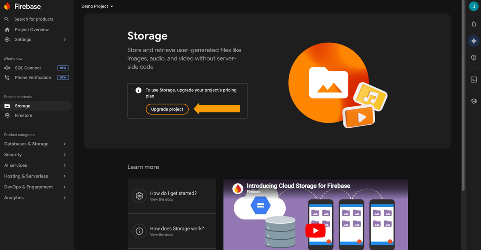Click the What's new section label
The image size is (481, 250).
(x=13, y=59)
